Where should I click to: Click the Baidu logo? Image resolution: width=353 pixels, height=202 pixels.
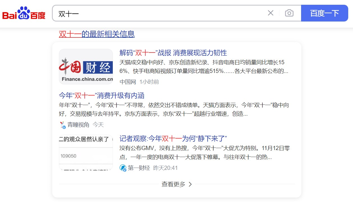point(24,13)
